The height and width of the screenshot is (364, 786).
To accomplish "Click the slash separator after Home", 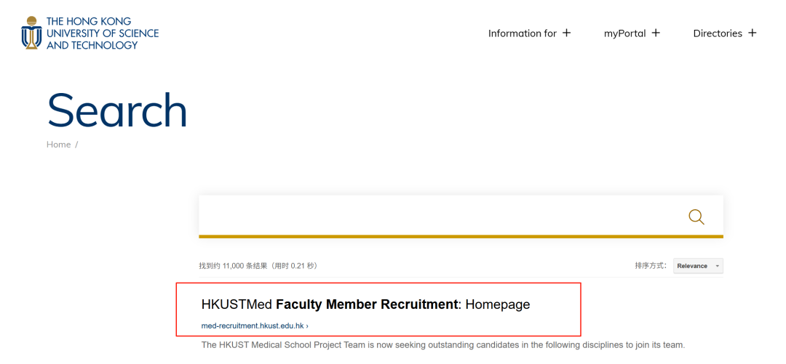I will click(76, 145).
